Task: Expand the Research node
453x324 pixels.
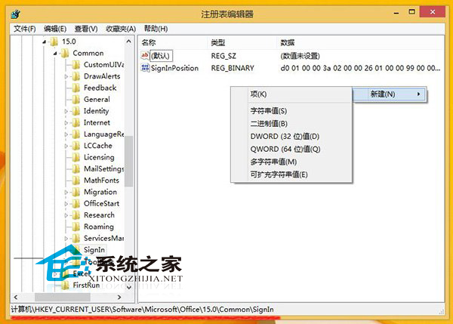Action: 66,215
